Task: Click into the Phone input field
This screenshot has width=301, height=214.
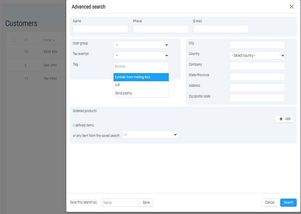Action: coord(161,29)
